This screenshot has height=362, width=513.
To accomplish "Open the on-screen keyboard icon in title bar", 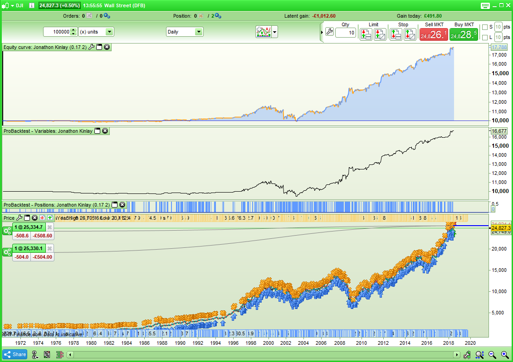I will (x=485, y=5).
